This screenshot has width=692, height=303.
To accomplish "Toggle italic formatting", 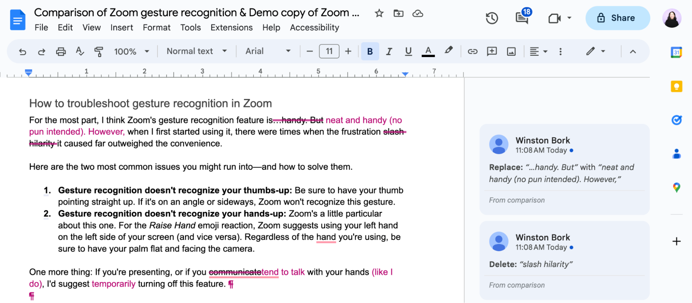I will pyautogui.click(x=389, y=52).
